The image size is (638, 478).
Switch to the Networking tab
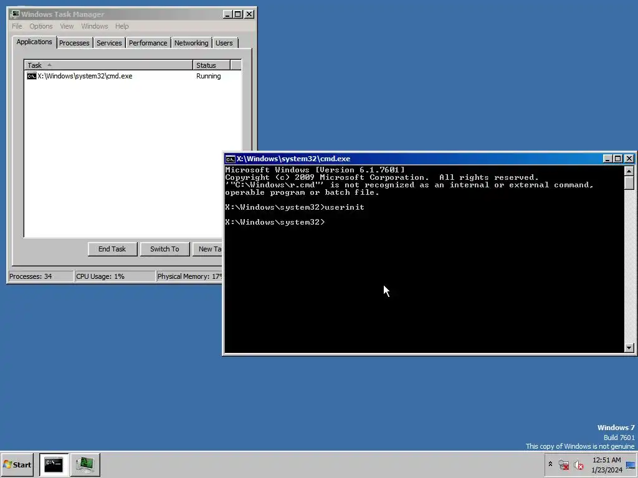pyautogui.click(x=191, y=43)
